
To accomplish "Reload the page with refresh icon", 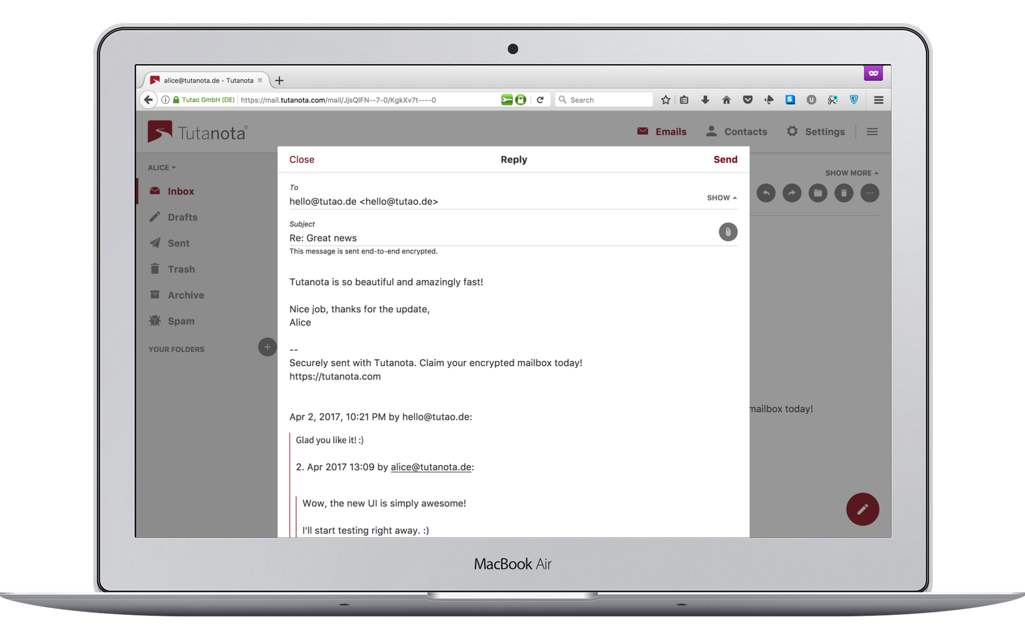I will (x=540, y=100).
